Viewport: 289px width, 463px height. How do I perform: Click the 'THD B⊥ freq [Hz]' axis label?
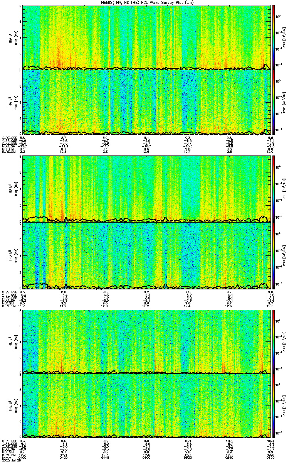(13, 189)
